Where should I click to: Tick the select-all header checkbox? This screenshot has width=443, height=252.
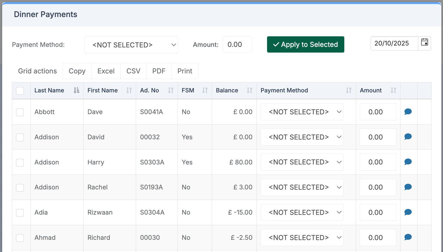click(x=20, y=91)
